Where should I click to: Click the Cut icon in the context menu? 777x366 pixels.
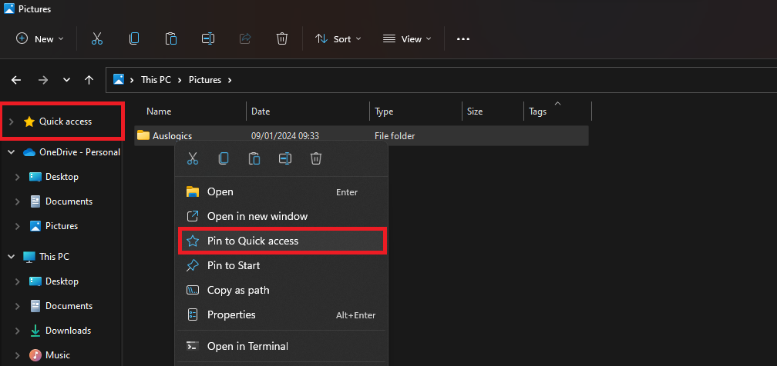click(193, 158)
